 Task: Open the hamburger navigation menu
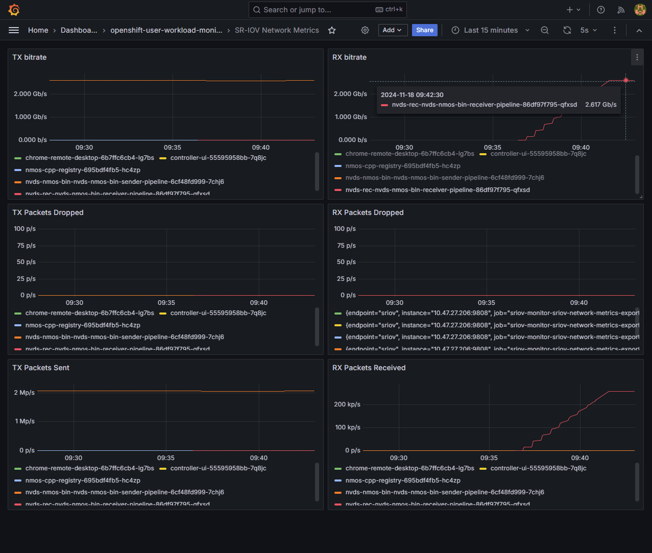tap(14, 30)
